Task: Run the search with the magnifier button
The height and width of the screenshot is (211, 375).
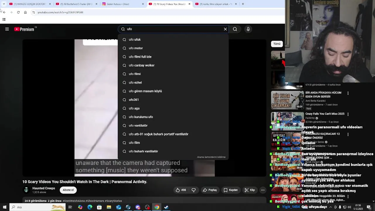Action: click(x=235, y=29)
